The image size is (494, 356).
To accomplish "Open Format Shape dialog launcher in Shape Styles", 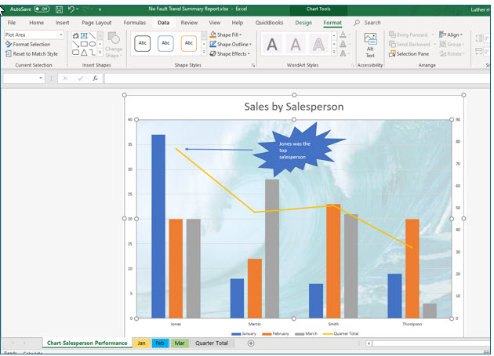I will pos(253,65).
